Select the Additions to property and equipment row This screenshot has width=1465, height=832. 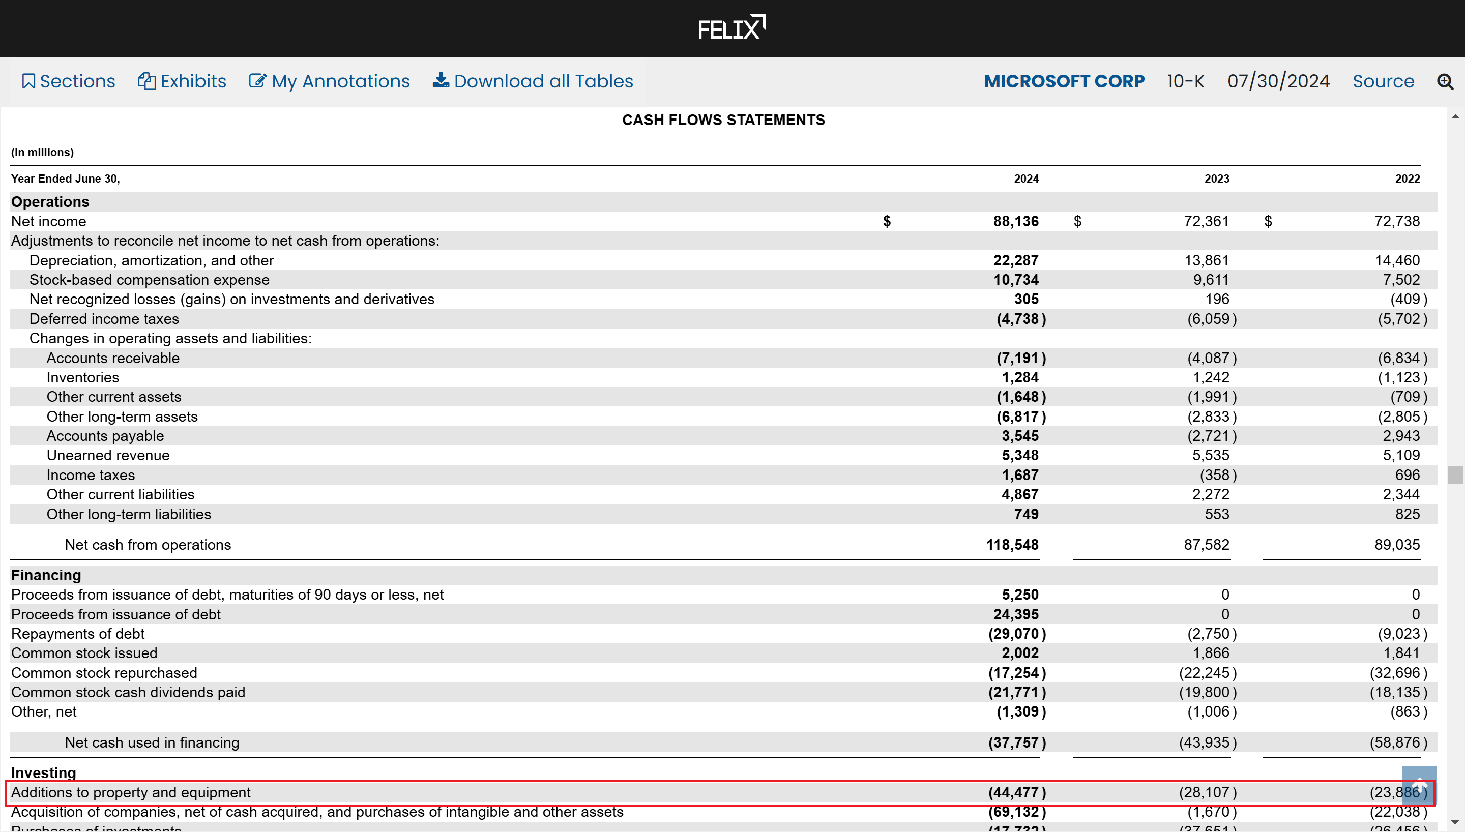point(131,792)
